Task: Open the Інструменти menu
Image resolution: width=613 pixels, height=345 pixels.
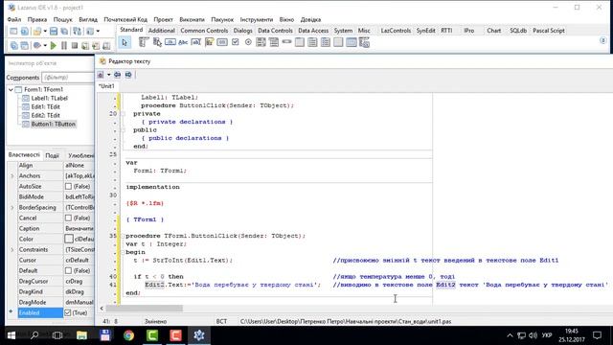Action: click(257, 19)
